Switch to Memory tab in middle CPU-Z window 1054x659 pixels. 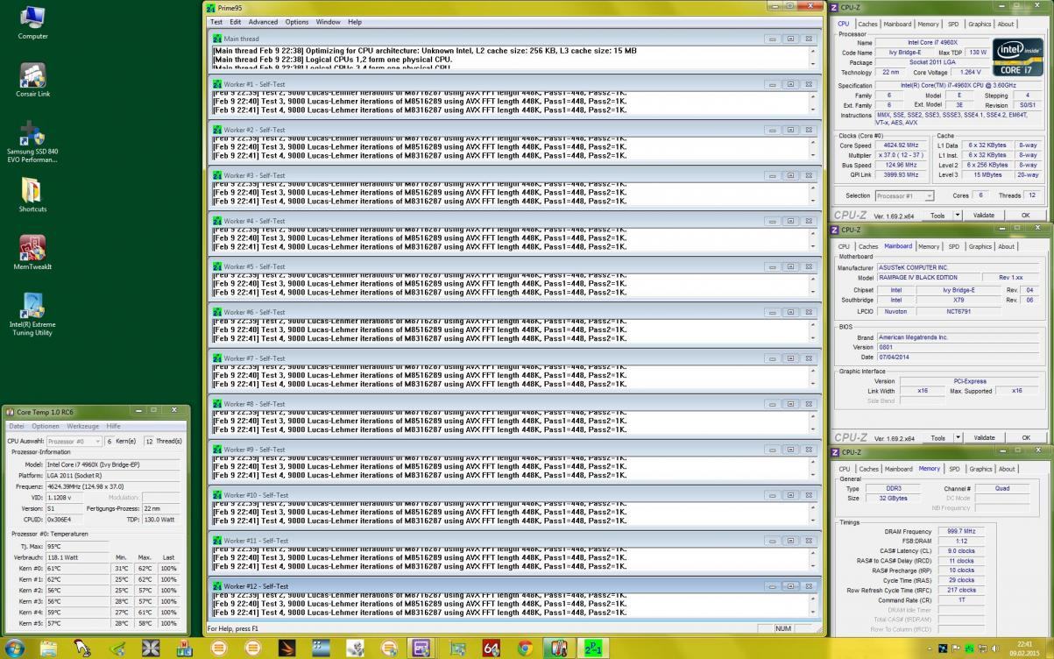(x=929, y=247)
